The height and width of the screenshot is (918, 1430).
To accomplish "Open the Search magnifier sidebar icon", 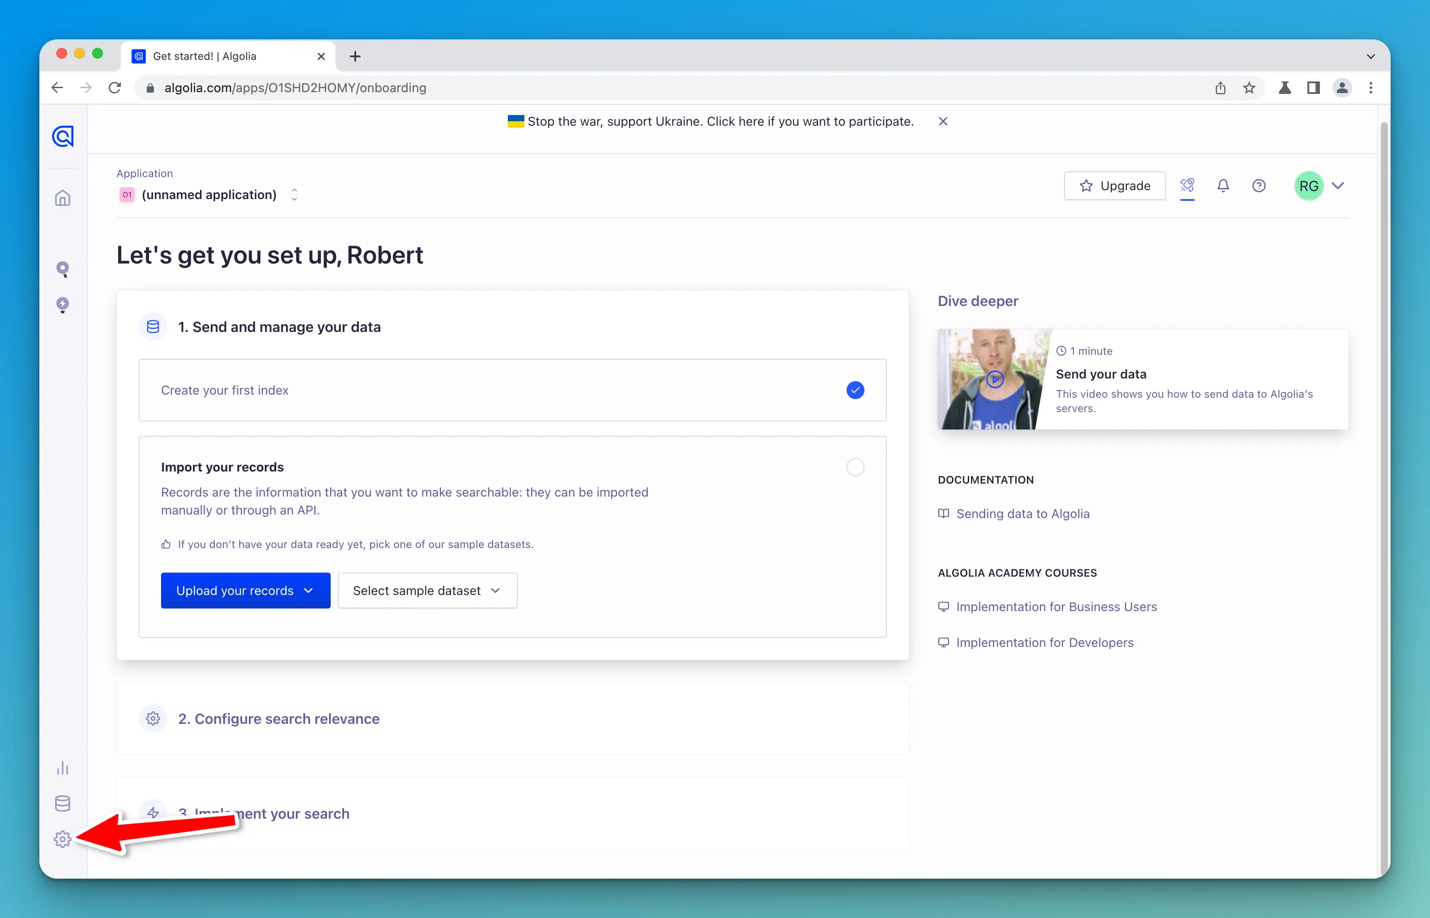I will tap(63, 269).
